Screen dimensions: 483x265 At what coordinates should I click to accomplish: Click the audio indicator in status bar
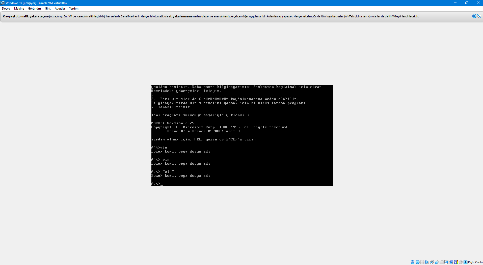point(427,262)
